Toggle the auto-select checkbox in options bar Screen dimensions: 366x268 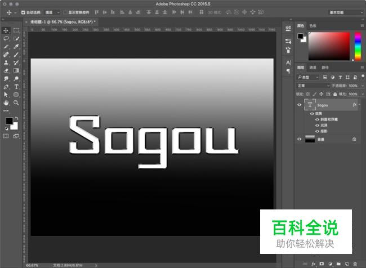click(23, 12)
